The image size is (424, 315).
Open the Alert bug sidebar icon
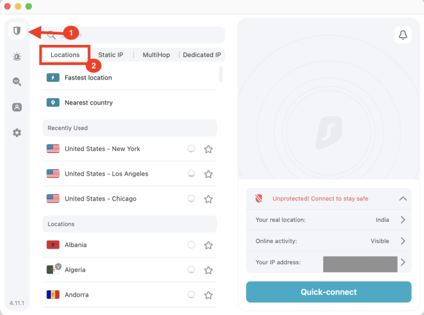pos(17,56)
